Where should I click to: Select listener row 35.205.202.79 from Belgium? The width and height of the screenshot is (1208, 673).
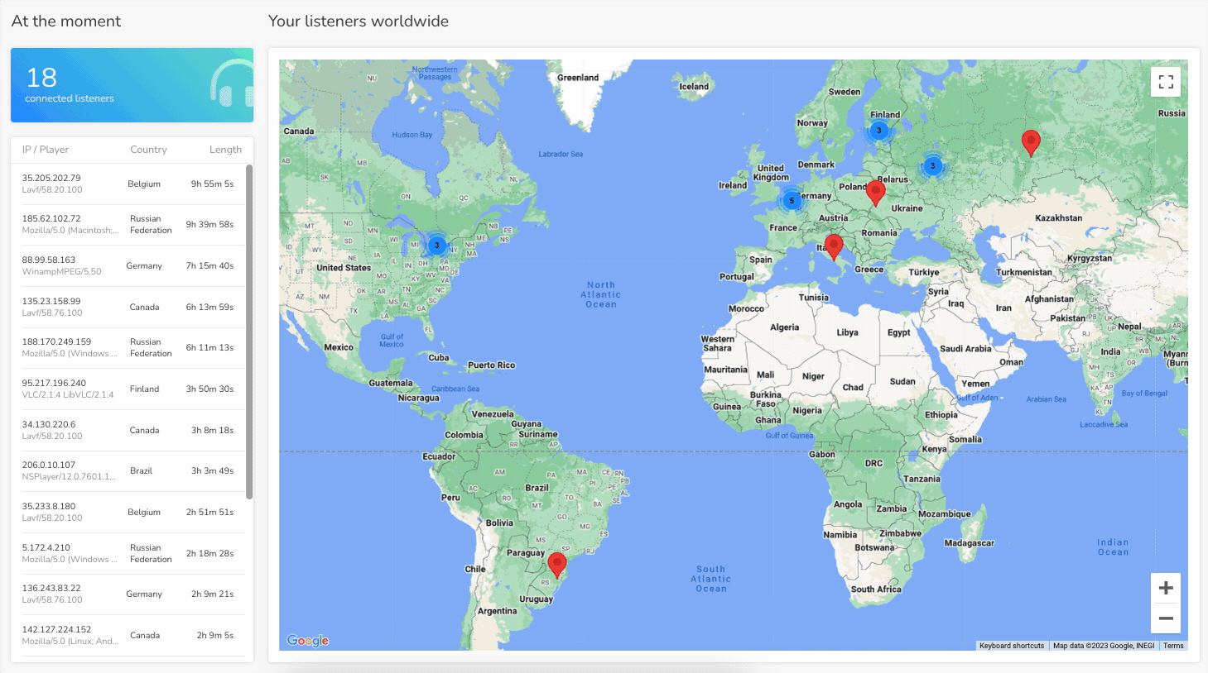[x=128, y=184]
